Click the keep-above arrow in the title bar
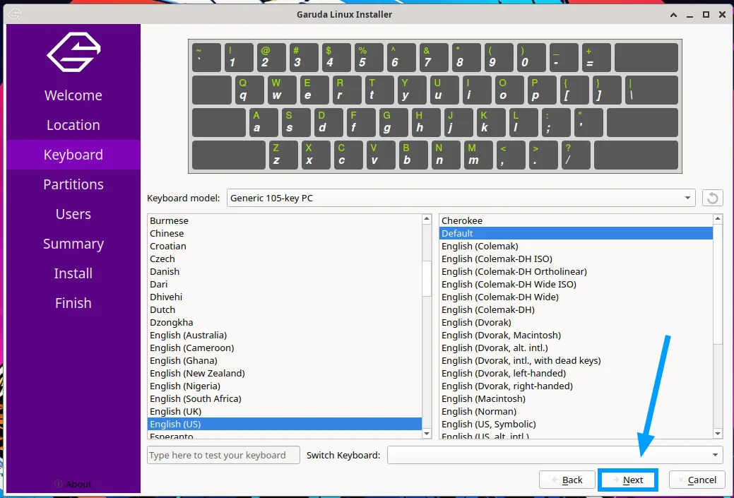Viewport: 734px width, 498px height. point(674,15)
